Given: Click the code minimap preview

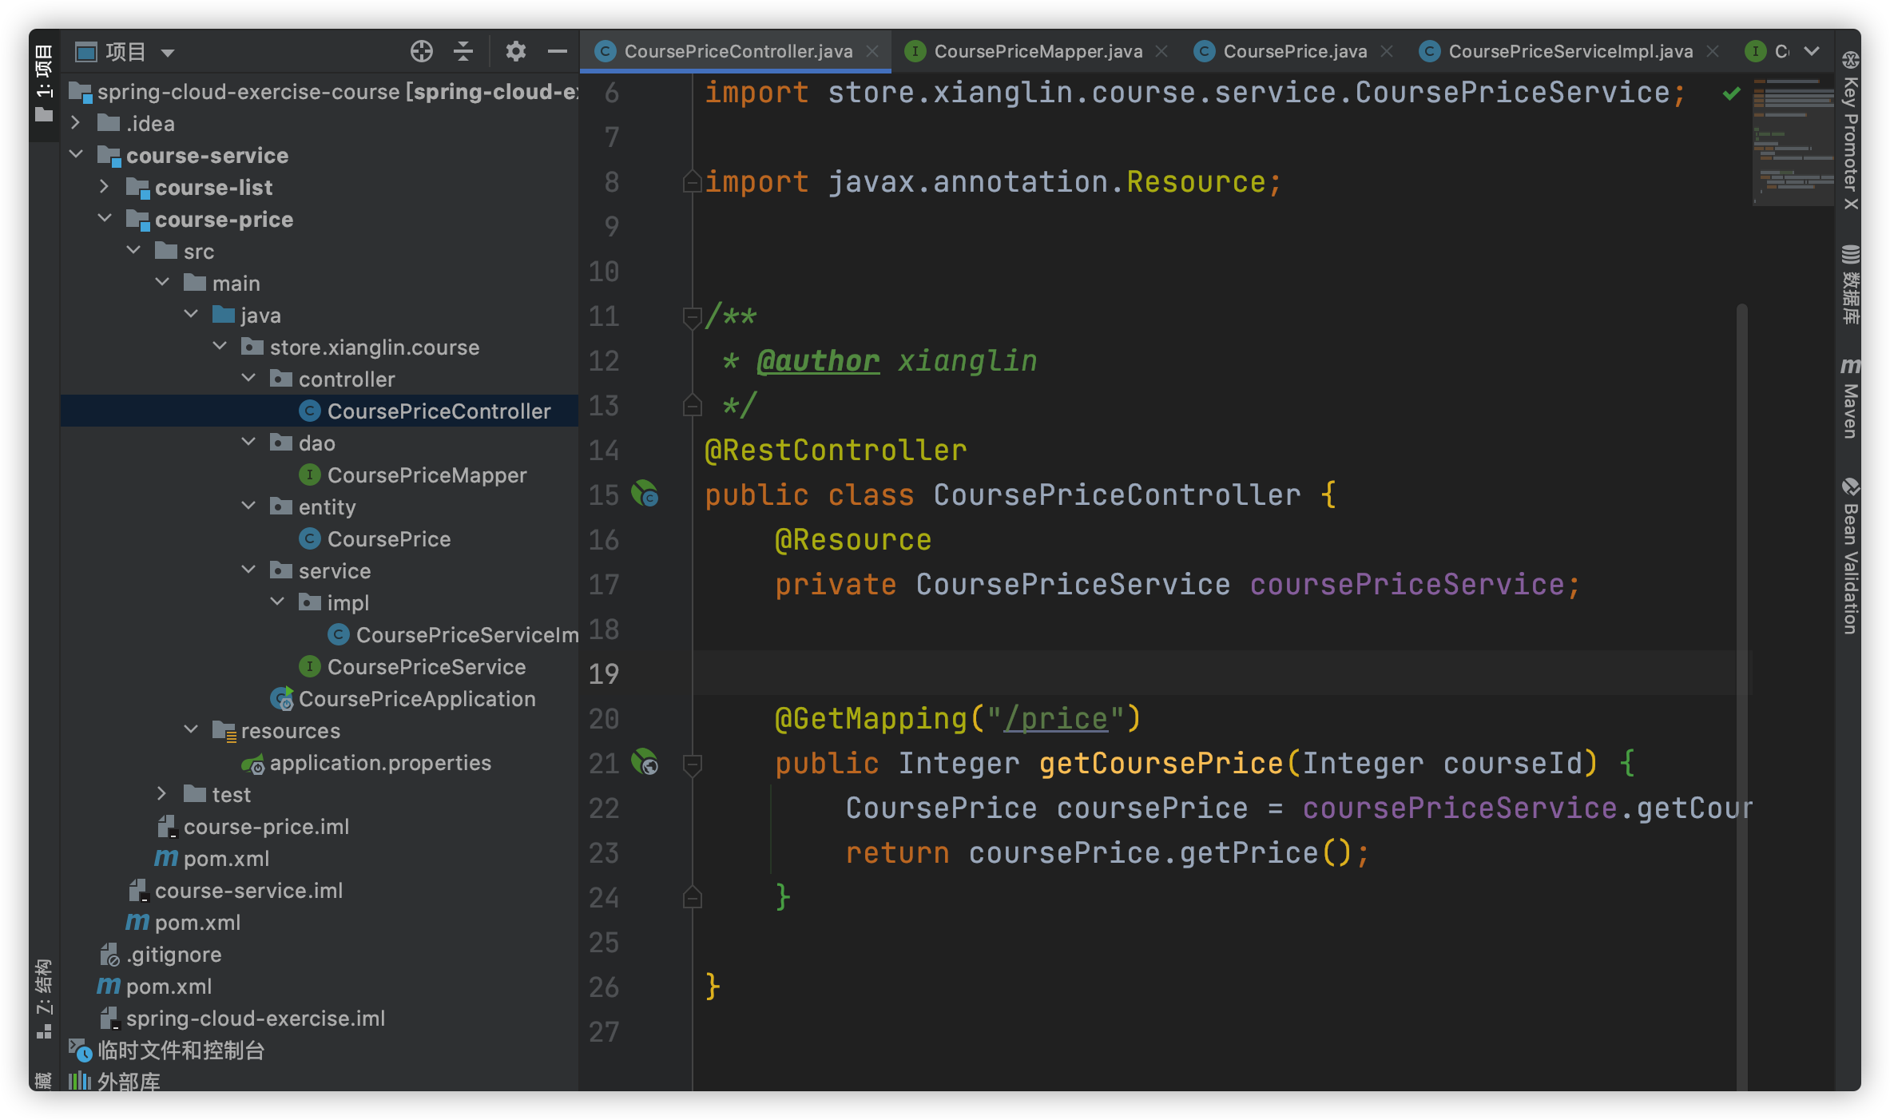Looking at the screenshot, I should tap(1793, 141).
